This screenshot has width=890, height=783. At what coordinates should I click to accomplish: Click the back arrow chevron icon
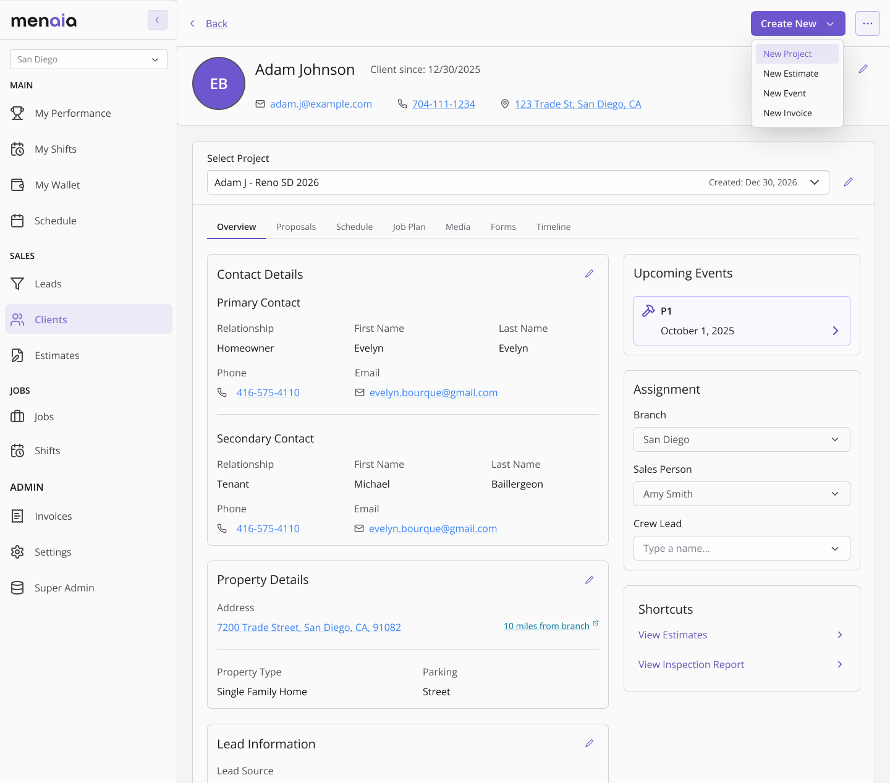click(192, 23)
